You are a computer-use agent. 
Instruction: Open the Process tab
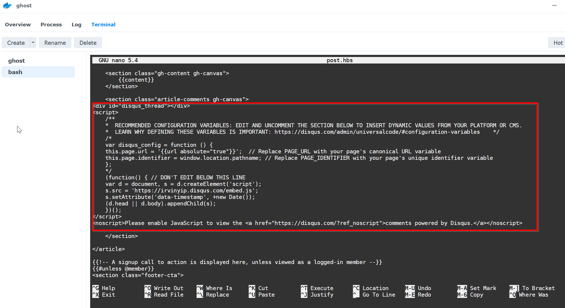tap(51, 24)
